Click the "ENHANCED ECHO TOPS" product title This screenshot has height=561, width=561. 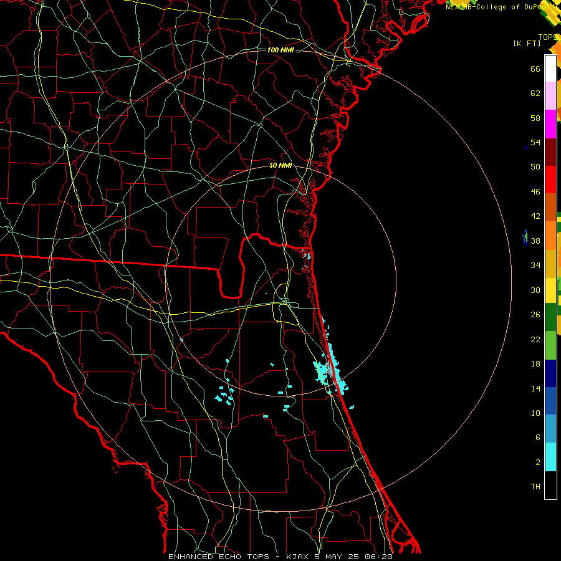pos(219,557)
